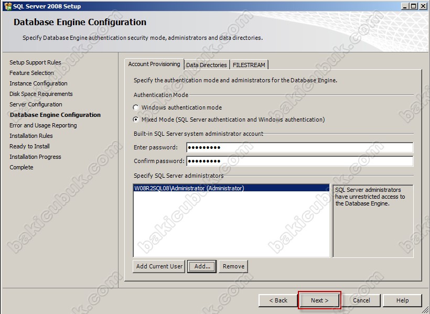This screenshot has width=430, height=314.
Task: Click Instance Configuration step
Action: click(x=38, y=83)
